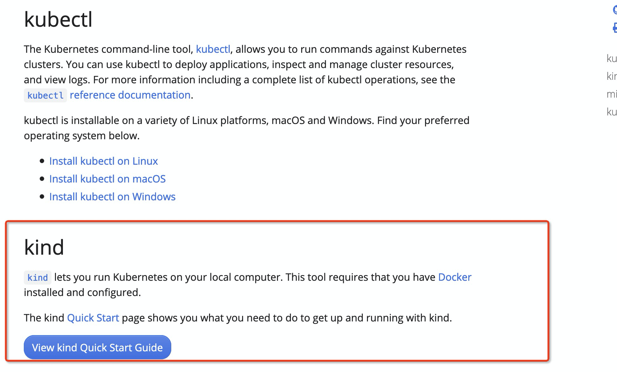Open the blue kubectl link in the intro paragraph
The width and height of the screenshot is (617, 372).
pyautogui.click(x=213, y=49)
